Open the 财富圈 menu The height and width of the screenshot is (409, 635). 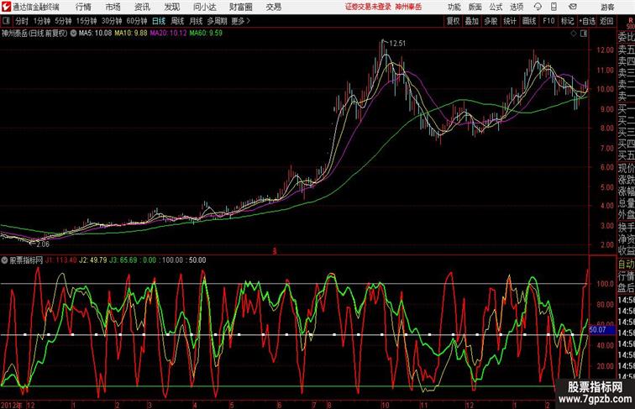(240, 7)
